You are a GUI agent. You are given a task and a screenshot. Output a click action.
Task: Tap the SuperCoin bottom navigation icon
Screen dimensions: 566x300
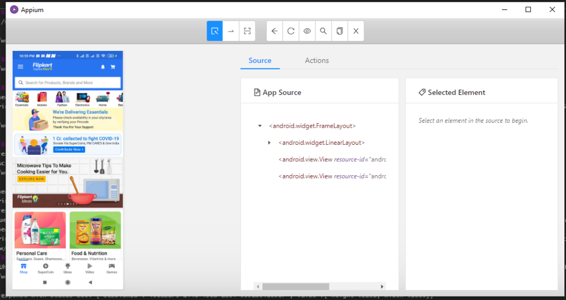coord(45,269)
